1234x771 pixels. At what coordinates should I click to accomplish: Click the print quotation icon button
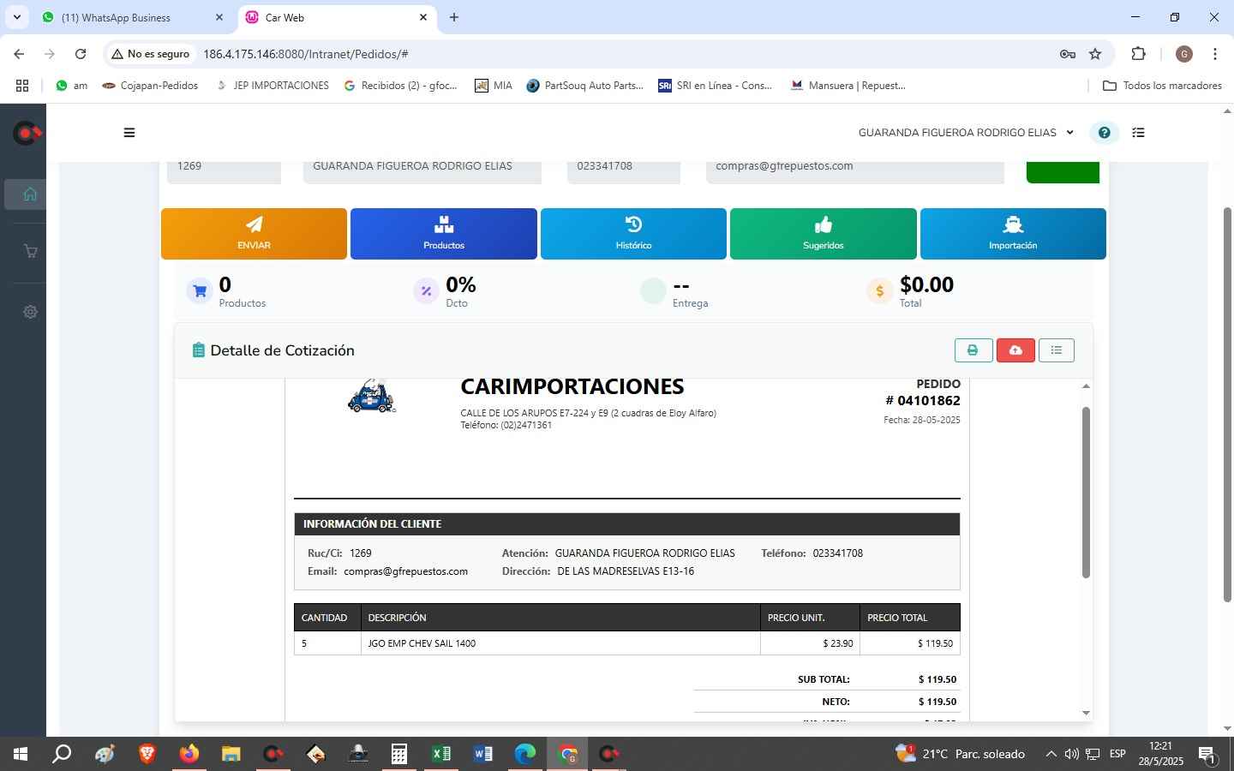coord(973,350)
